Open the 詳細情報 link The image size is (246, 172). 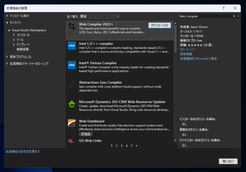click(186, 54)
